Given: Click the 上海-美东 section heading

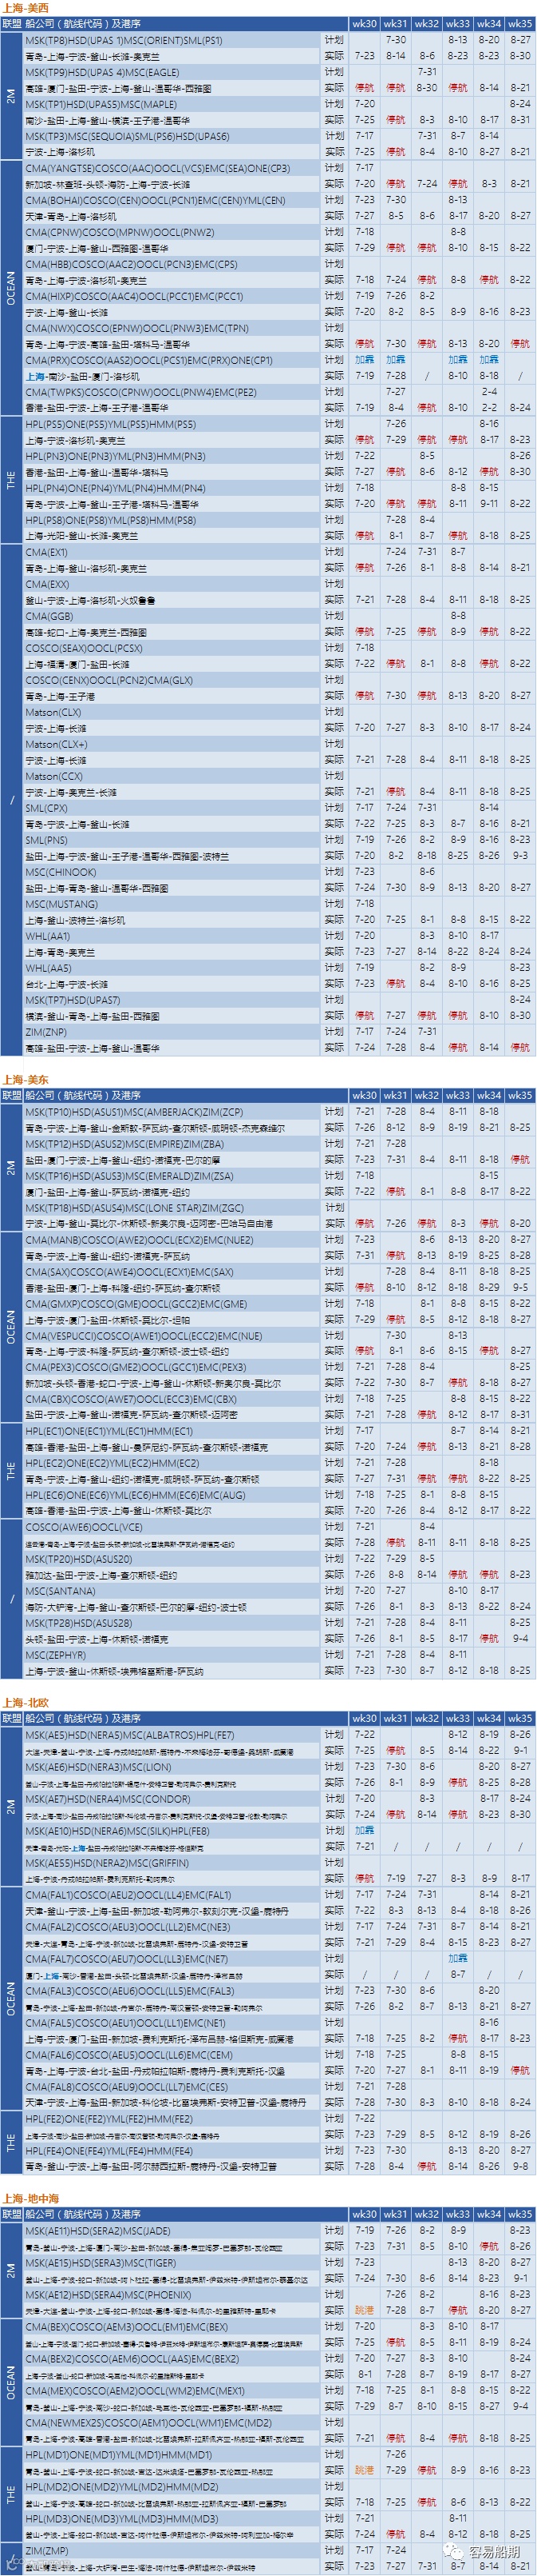Looking at the screenshot, I should pos(25,1079).
